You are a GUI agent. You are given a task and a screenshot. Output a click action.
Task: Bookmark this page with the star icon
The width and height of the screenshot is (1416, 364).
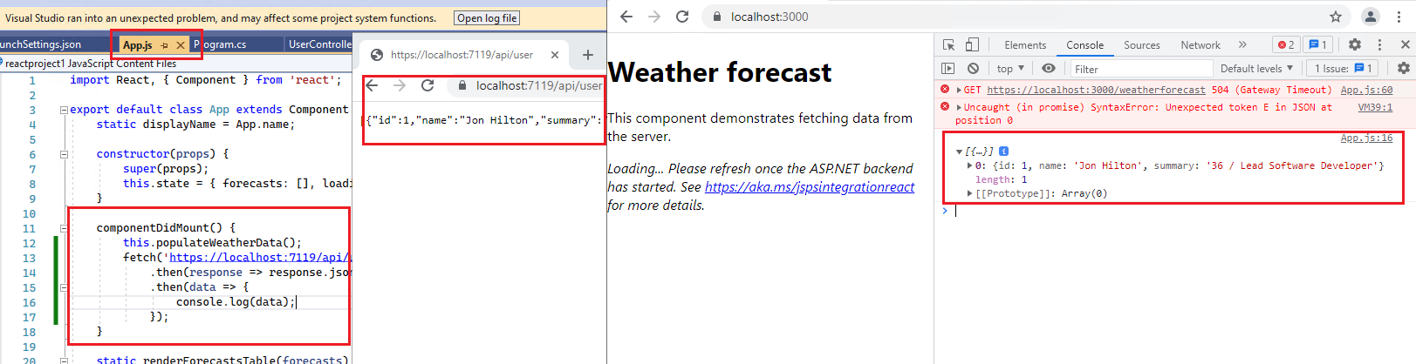pos(1336,17)
